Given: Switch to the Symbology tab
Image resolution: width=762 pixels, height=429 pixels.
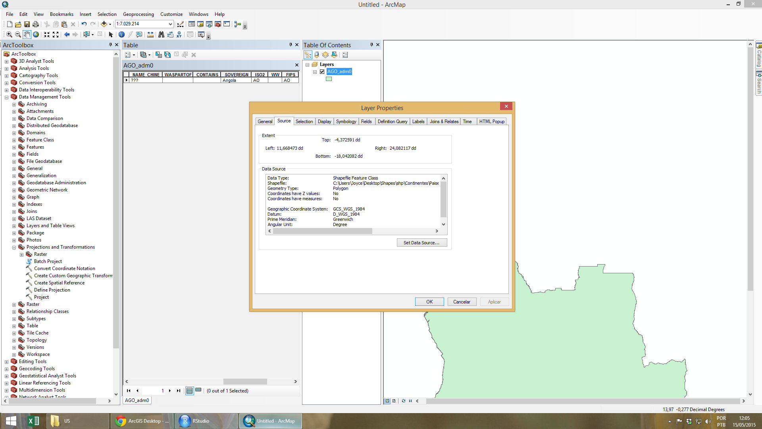Looking at the screenshot, I should [x=346, y=122].
